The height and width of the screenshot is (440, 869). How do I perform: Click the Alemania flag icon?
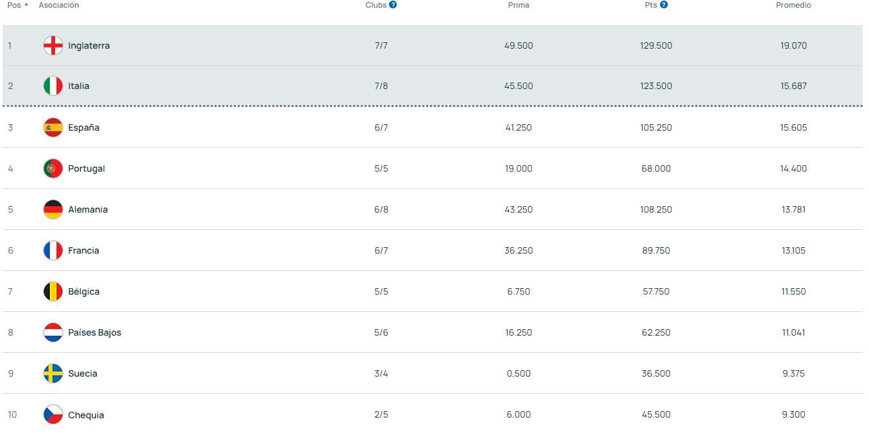53,209
